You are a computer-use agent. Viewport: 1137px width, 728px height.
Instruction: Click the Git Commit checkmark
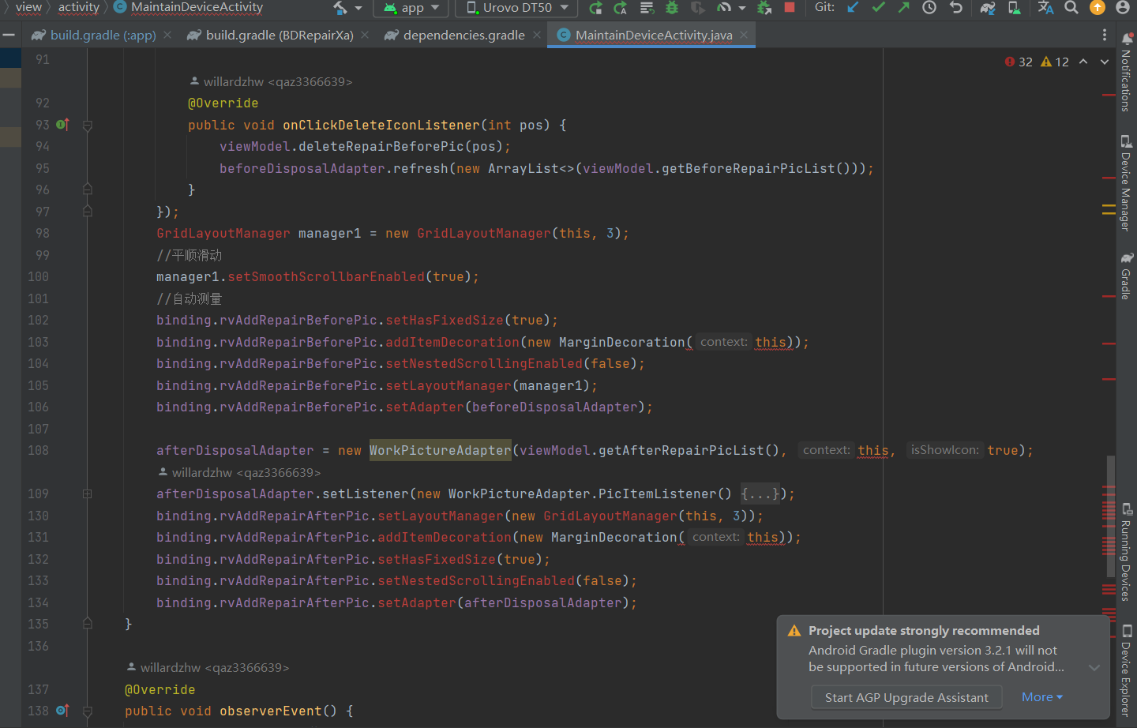tap(878, 7)
